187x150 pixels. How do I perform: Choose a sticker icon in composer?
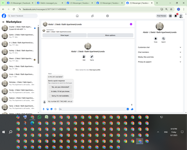(52, 109)
